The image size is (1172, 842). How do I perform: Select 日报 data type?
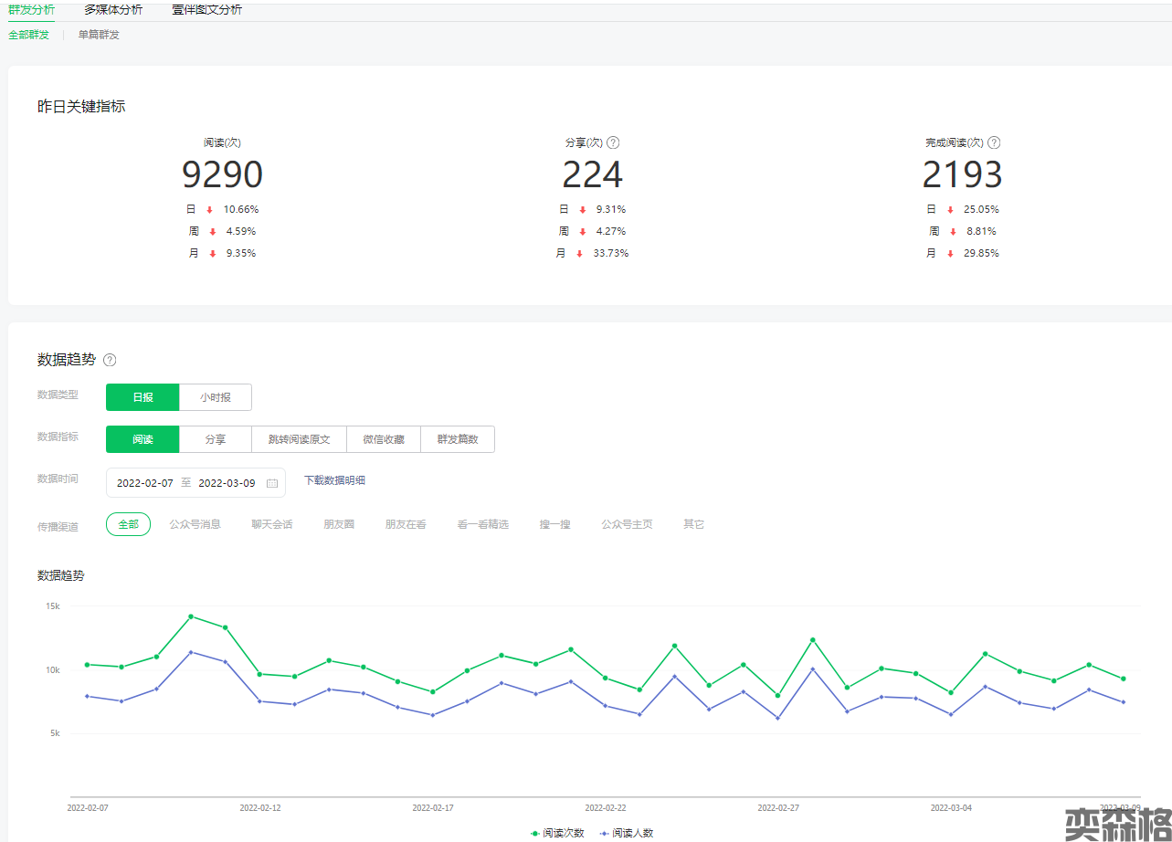143,397
